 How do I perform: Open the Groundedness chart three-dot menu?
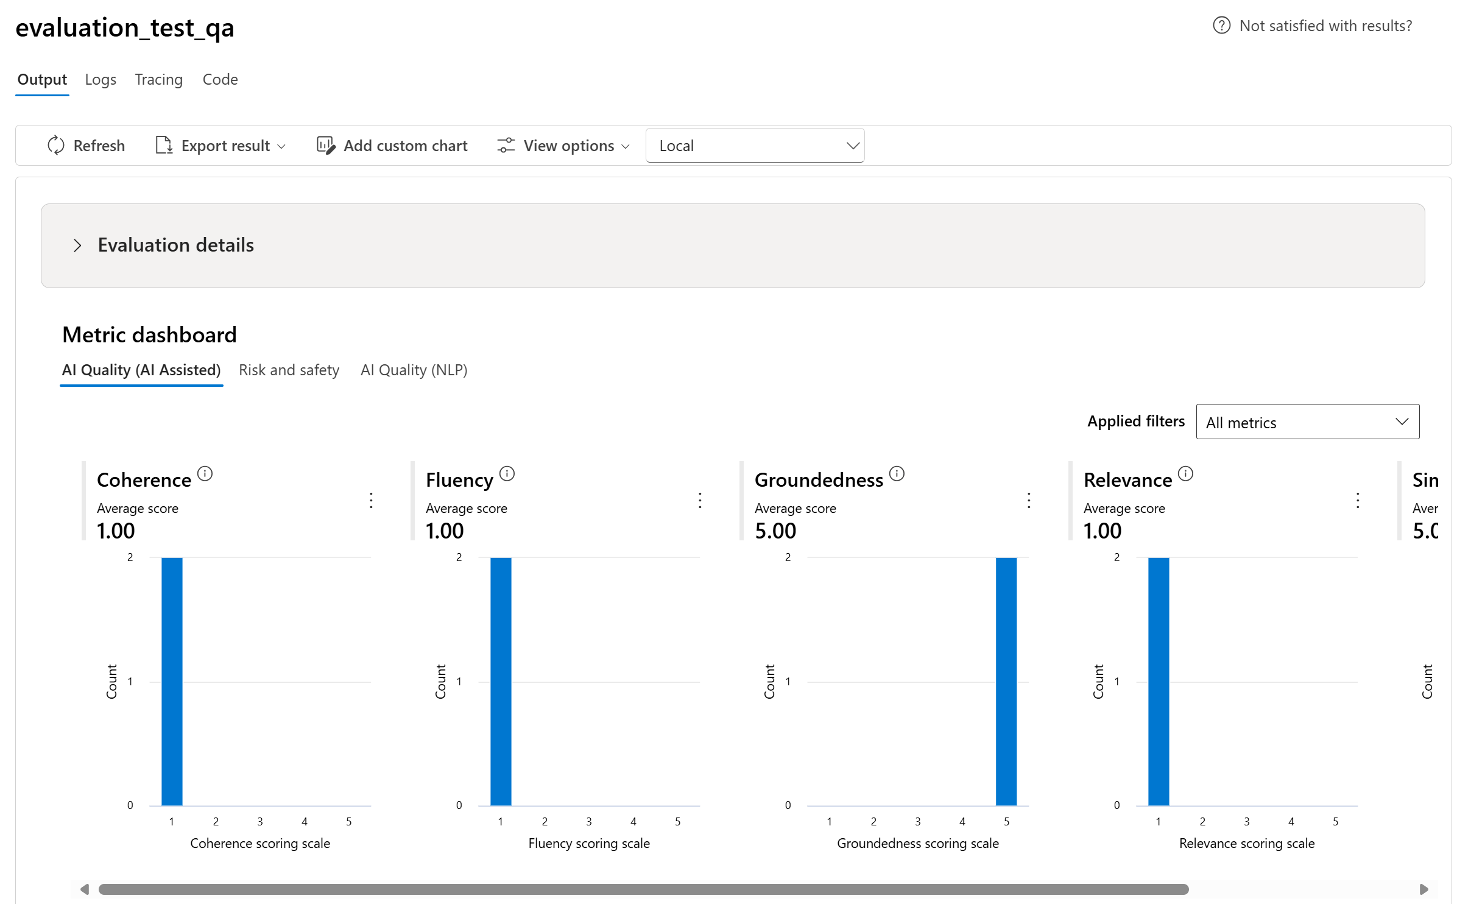pos(1029,501)
